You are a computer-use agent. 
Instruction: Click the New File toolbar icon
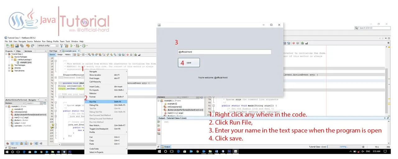(x=8, y=46)
